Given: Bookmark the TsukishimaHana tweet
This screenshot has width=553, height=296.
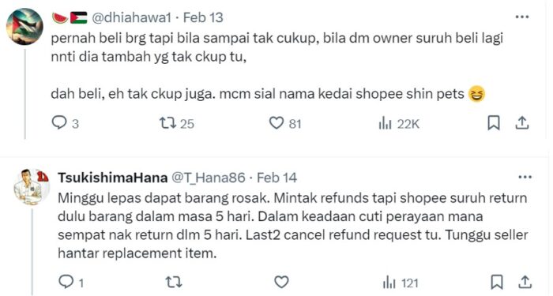Looking at the screenshot, I should click(497, 283).
